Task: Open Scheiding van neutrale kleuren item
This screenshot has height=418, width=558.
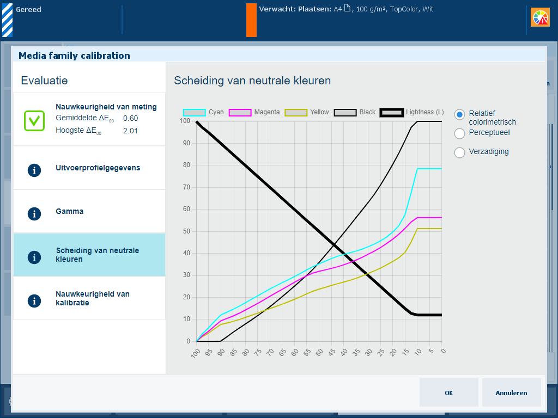Action: 89,255
